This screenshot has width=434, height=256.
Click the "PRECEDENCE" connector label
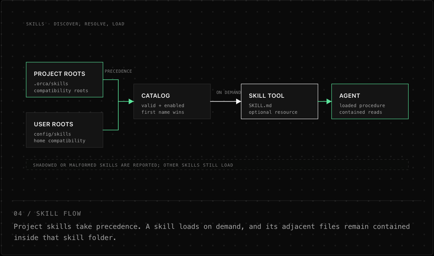pyautogui.click(x=118, y=71)
